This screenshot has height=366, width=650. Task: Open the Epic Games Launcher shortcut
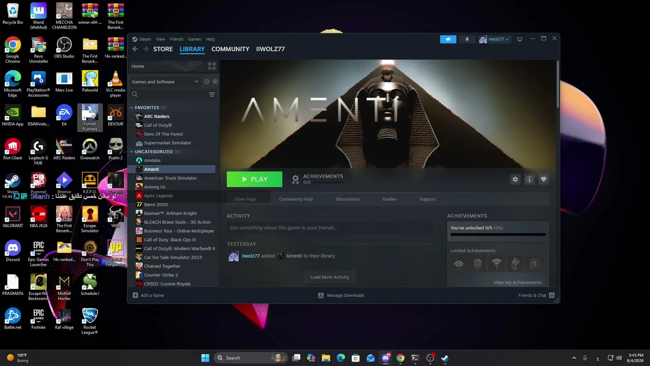coord(39,254)
